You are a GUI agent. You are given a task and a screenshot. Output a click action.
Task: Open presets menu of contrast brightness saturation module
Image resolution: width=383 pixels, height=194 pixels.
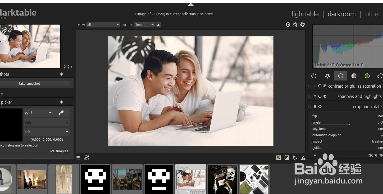click(315, 86)
